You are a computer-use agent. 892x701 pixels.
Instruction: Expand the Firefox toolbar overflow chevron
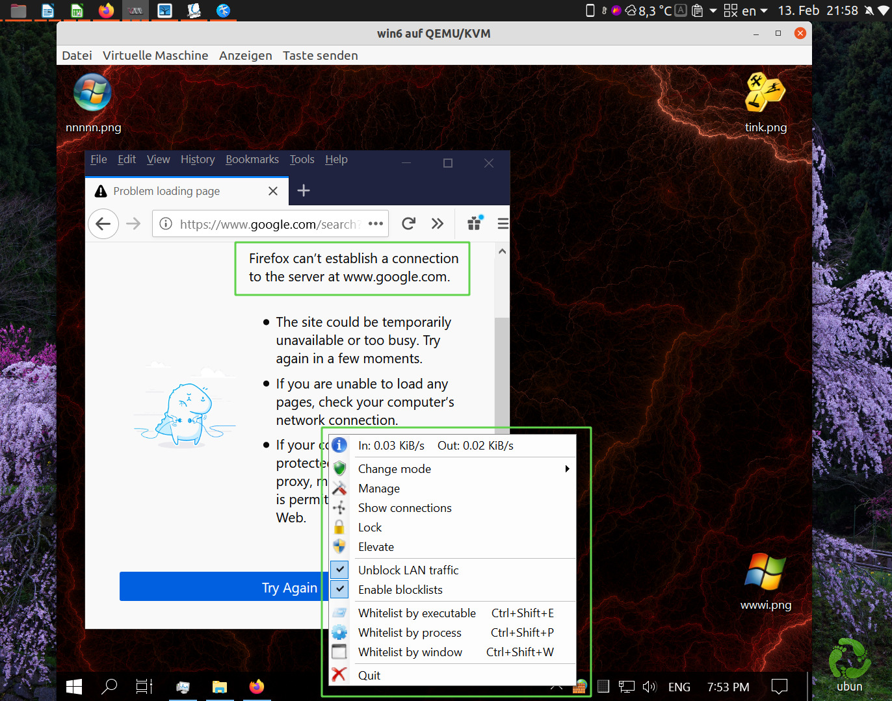[x=438, y=223]
